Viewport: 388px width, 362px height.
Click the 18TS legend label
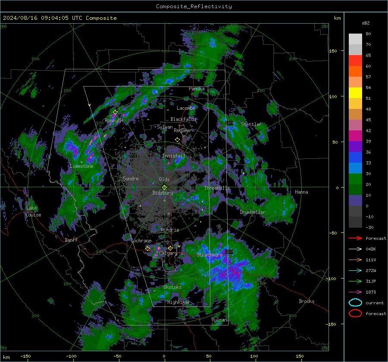371,292
